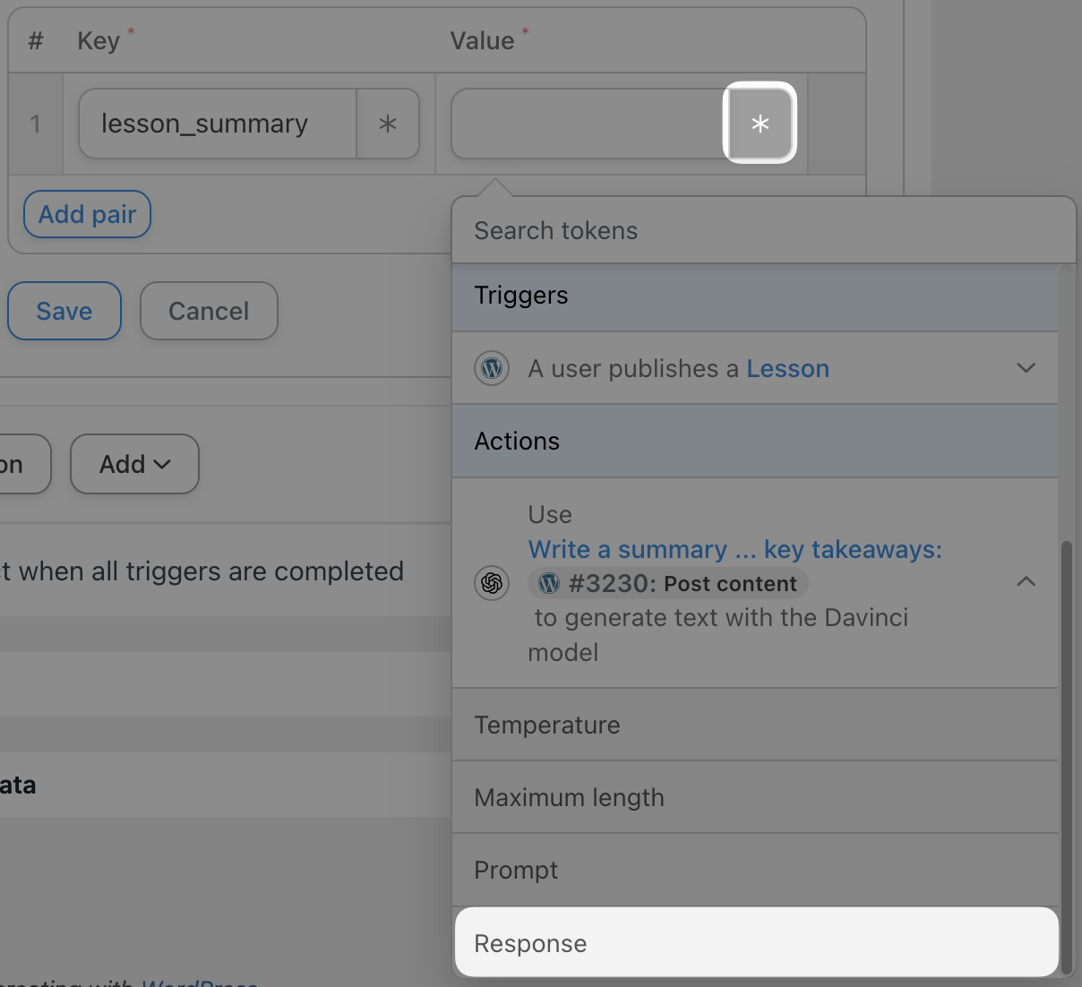
Task: Select the Prompt token
Action: tap(756, 870)
